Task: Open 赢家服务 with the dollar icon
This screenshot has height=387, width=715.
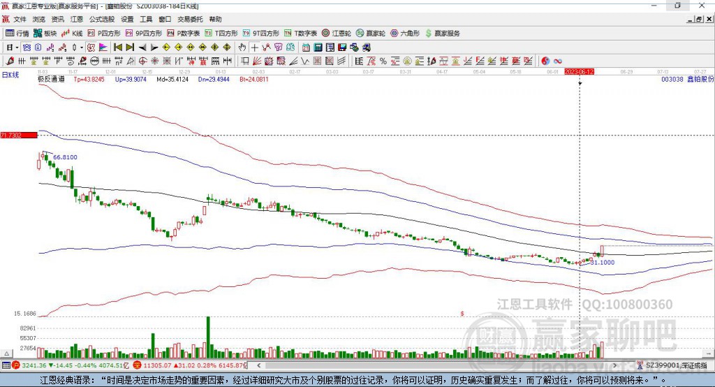Action: (442, 34)
